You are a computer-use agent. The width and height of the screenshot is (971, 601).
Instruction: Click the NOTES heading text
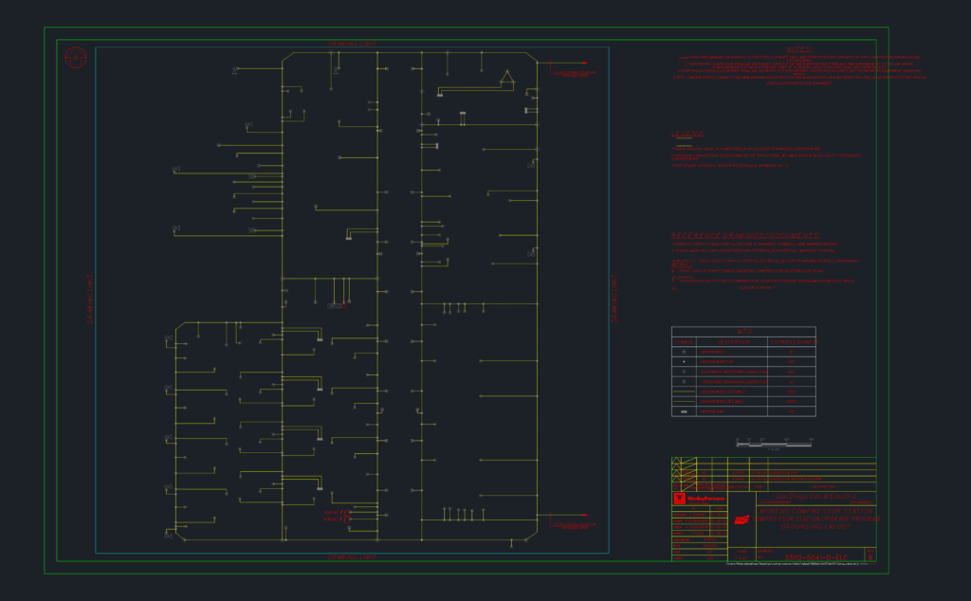click(x=798, y=49)
